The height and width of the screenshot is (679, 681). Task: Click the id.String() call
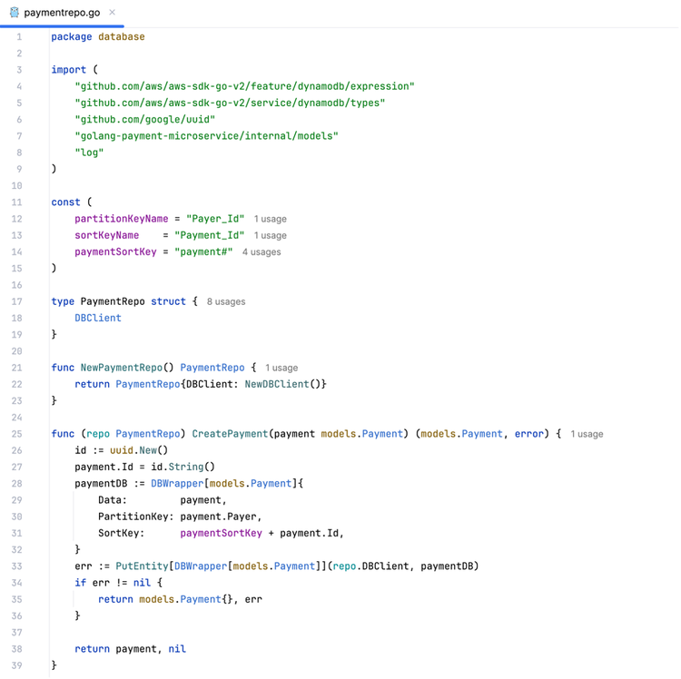click(183, 467)
